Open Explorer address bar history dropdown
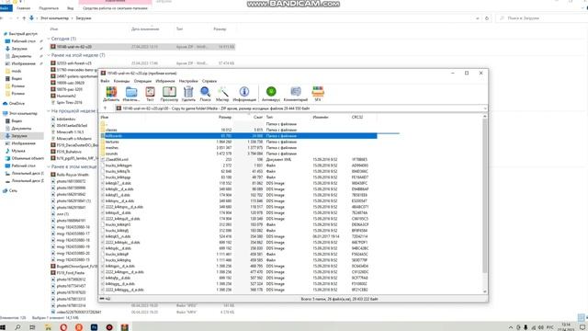588x331 pixels. 478,18
